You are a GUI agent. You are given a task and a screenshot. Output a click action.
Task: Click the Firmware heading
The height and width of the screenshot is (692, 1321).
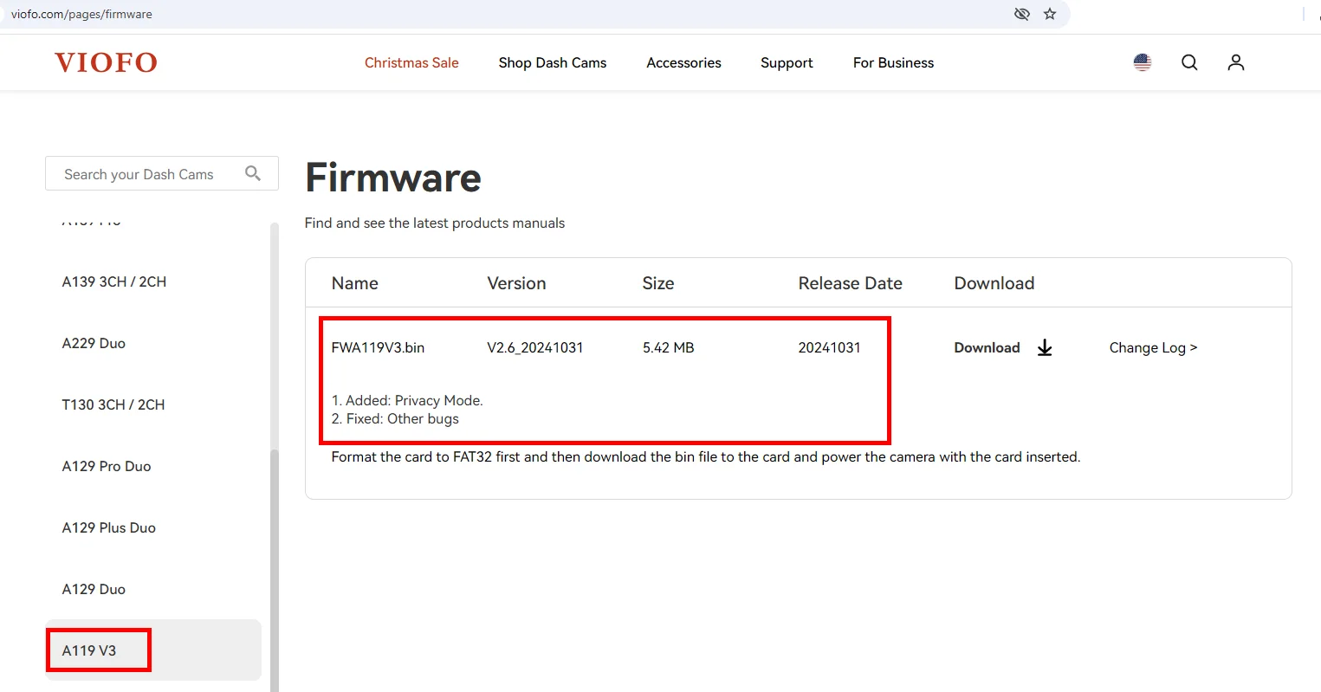pos(393,178)
